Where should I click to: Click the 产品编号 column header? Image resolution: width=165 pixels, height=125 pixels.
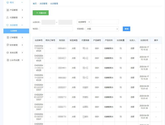coord(97,40)
